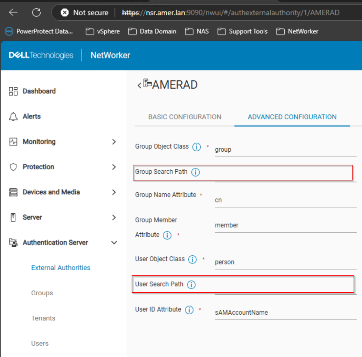Click the Protection shield icon
Screen dimensions: 362x357
13,166
